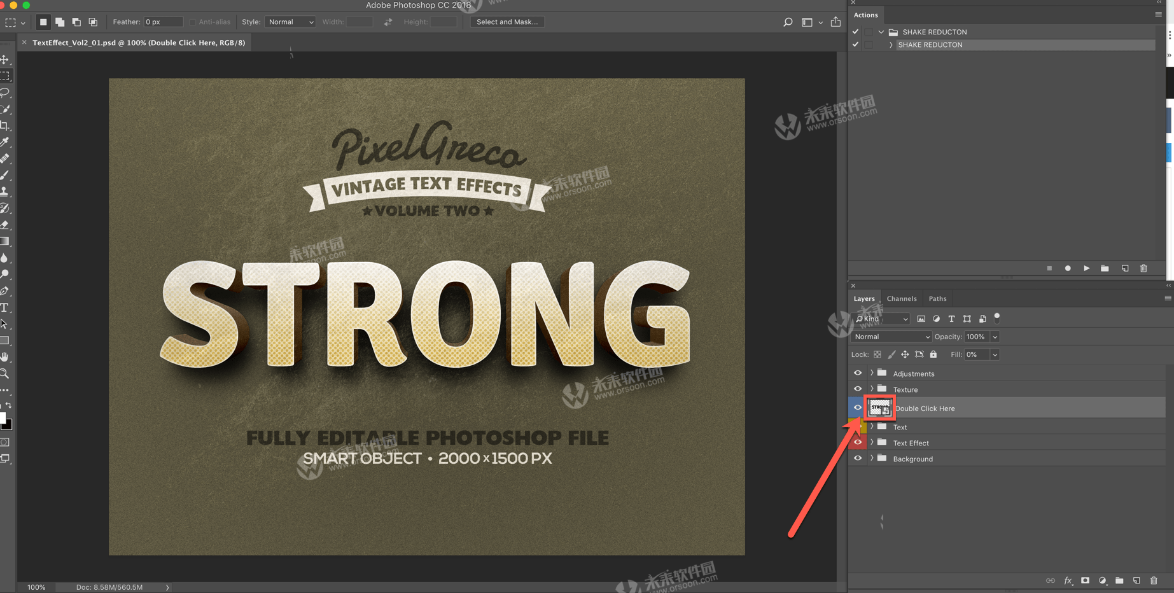
Task: Expand the Texture layer group
Action: 872,389
